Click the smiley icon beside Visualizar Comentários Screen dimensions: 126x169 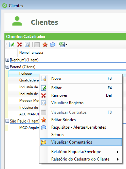(x=43, y=142)
